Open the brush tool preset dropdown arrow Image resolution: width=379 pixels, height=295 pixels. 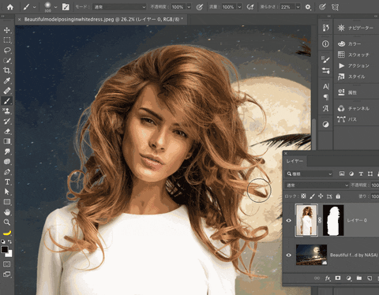click(34, 7)
